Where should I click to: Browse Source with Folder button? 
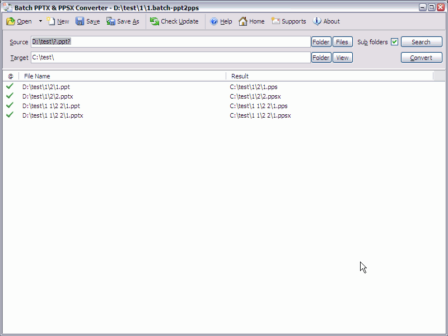pos(321,41)
